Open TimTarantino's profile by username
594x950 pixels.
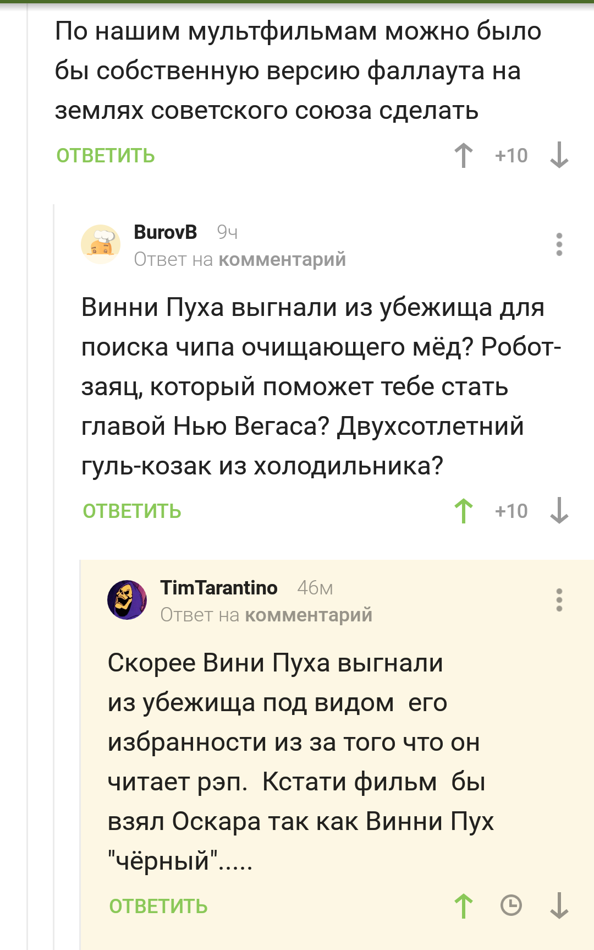click(219, 588)
